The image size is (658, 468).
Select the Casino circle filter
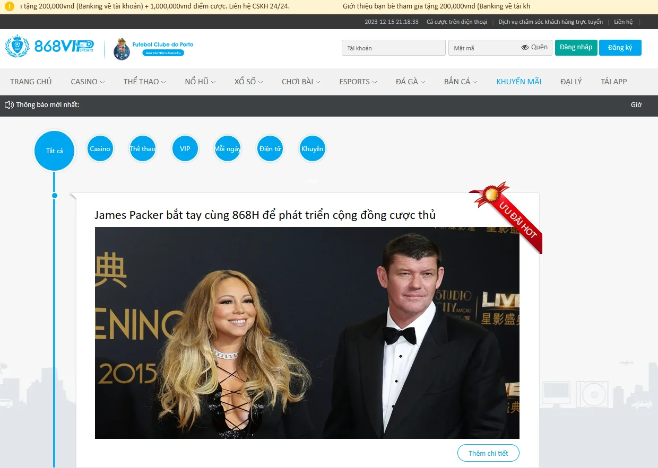(100, 149)
